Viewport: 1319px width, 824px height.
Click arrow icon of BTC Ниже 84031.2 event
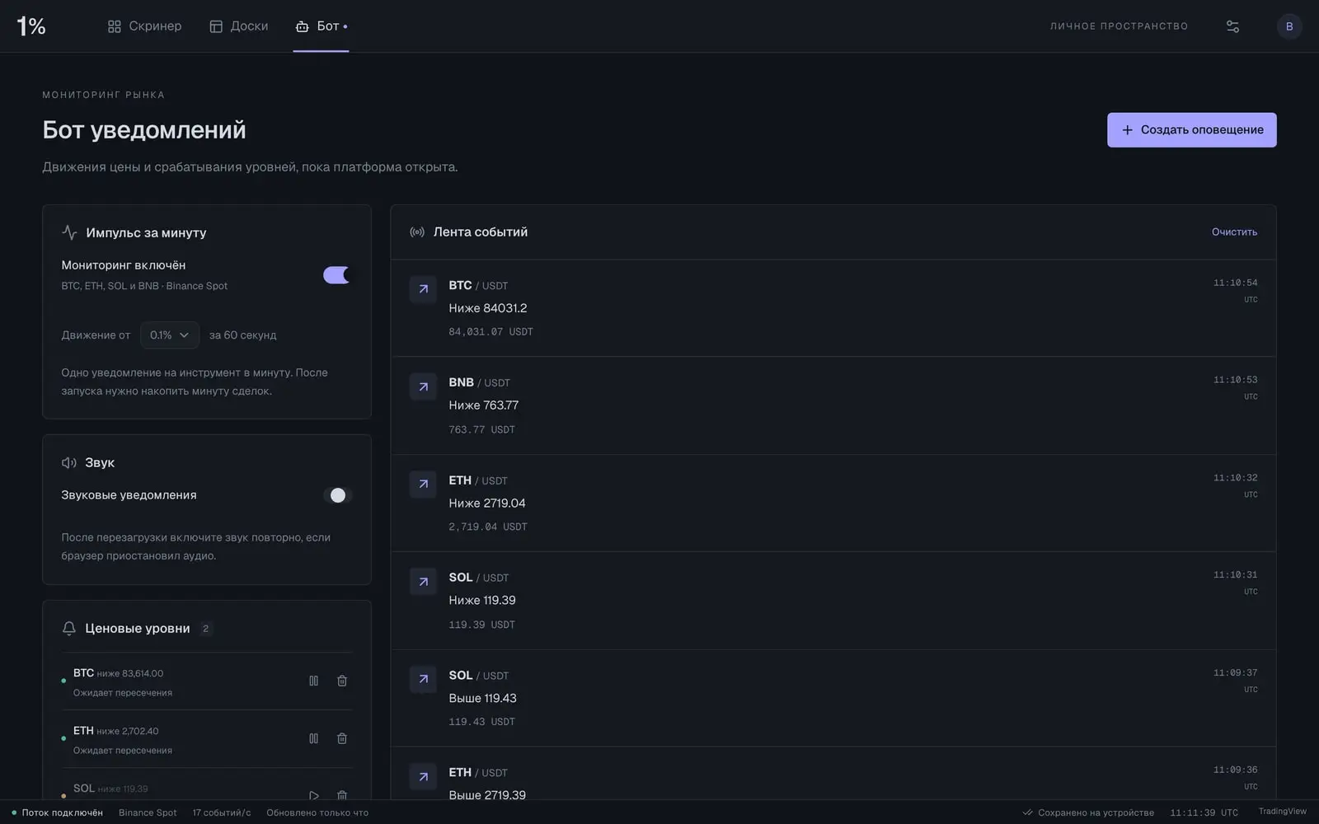point(423,289)
